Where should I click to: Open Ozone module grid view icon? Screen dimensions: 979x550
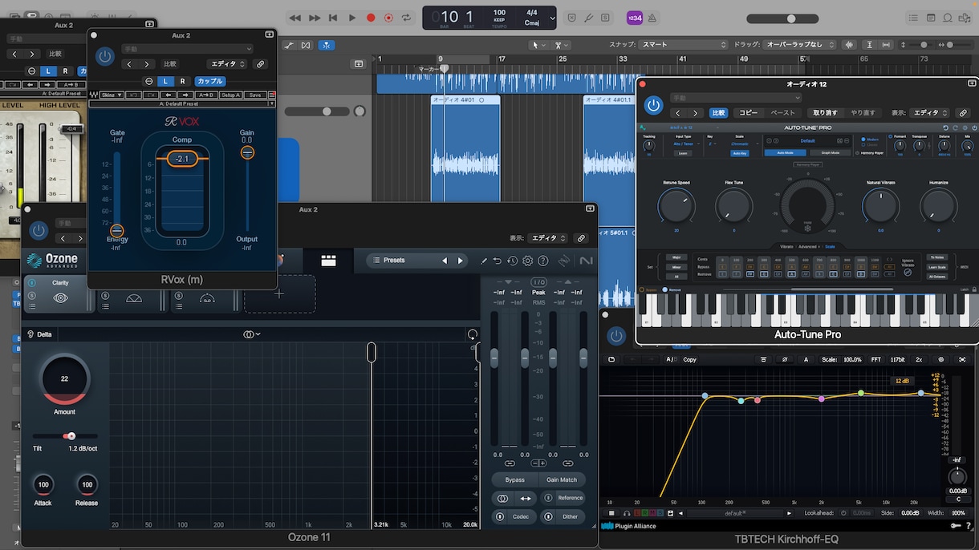(x=328, y=261)
